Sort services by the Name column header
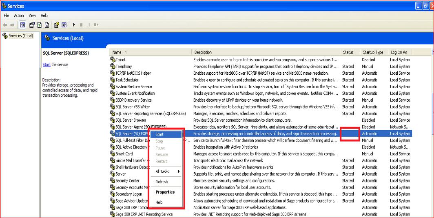 150,52
